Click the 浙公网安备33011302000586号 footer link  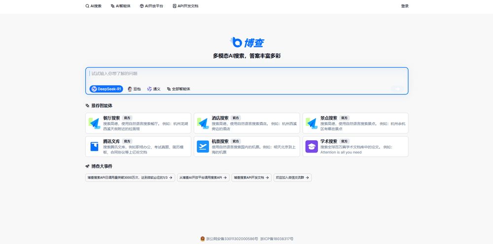coord(232,239)
